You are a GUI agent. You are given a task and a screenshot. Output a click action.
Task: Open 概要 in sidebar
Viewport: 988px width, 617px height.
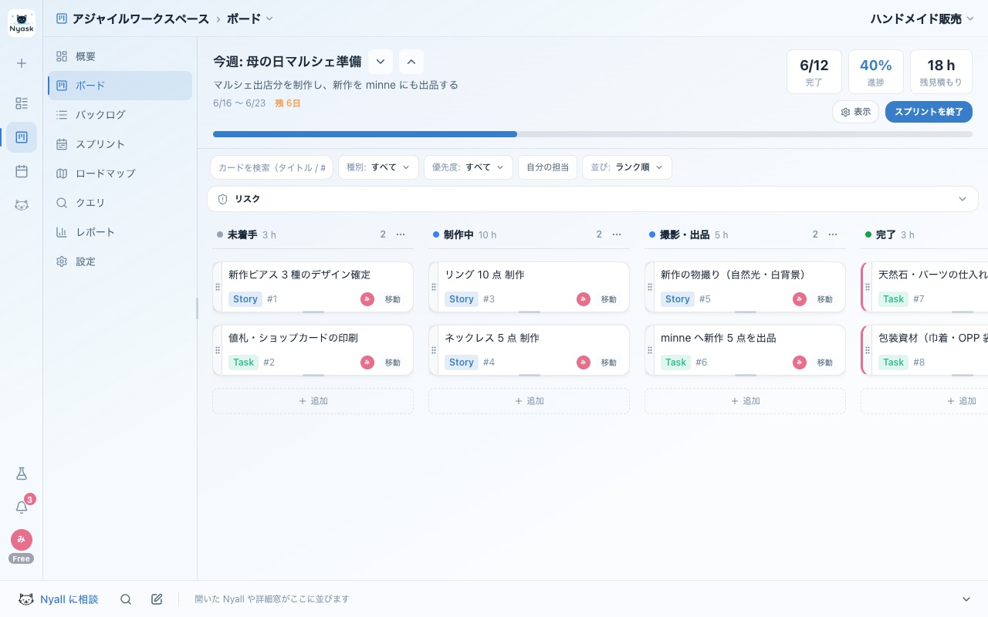point(120,56)
